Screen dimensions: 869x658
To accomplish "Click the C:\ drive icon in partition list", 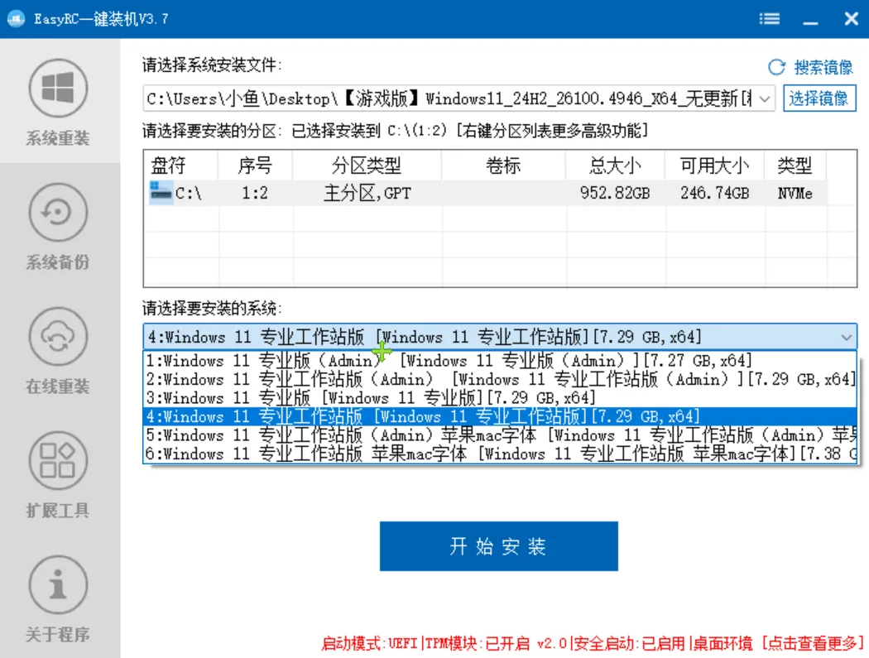I will [161, 192].
